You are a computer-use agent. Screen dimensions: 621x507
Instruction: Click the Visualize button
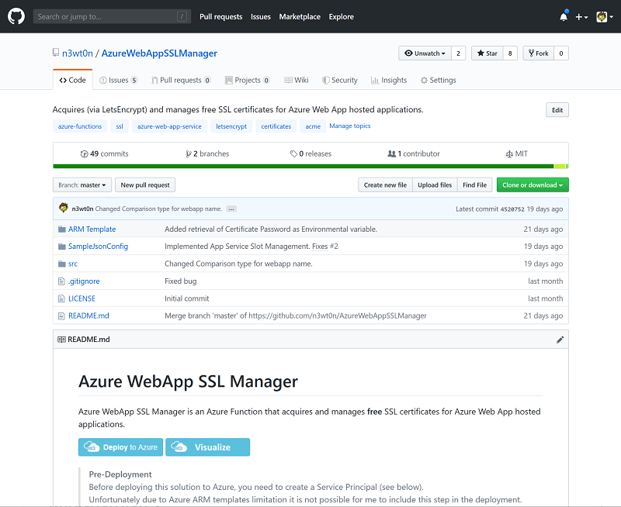(x=208, y=447)
